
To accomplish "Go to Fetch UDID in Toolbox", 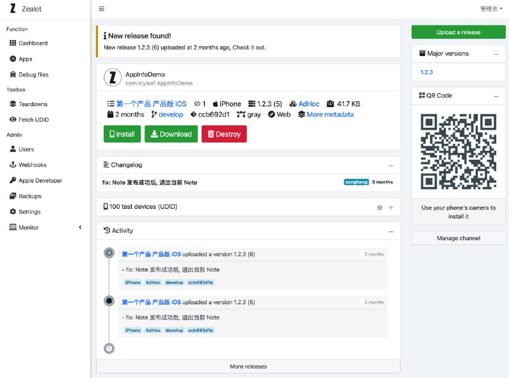I will [33, 120].
